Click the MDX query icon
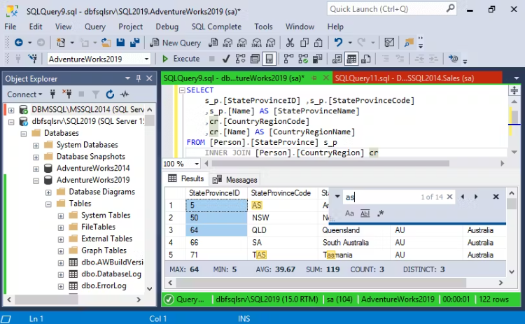Viewport: 525px width, 324px height. [227, 43]
